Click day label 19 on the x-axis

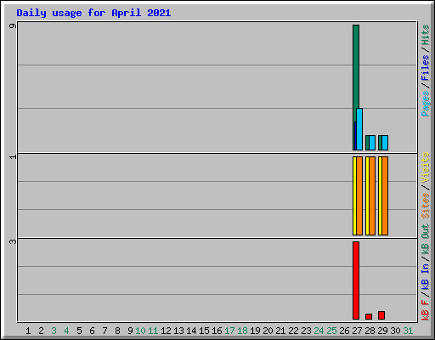tap(255, 331)
